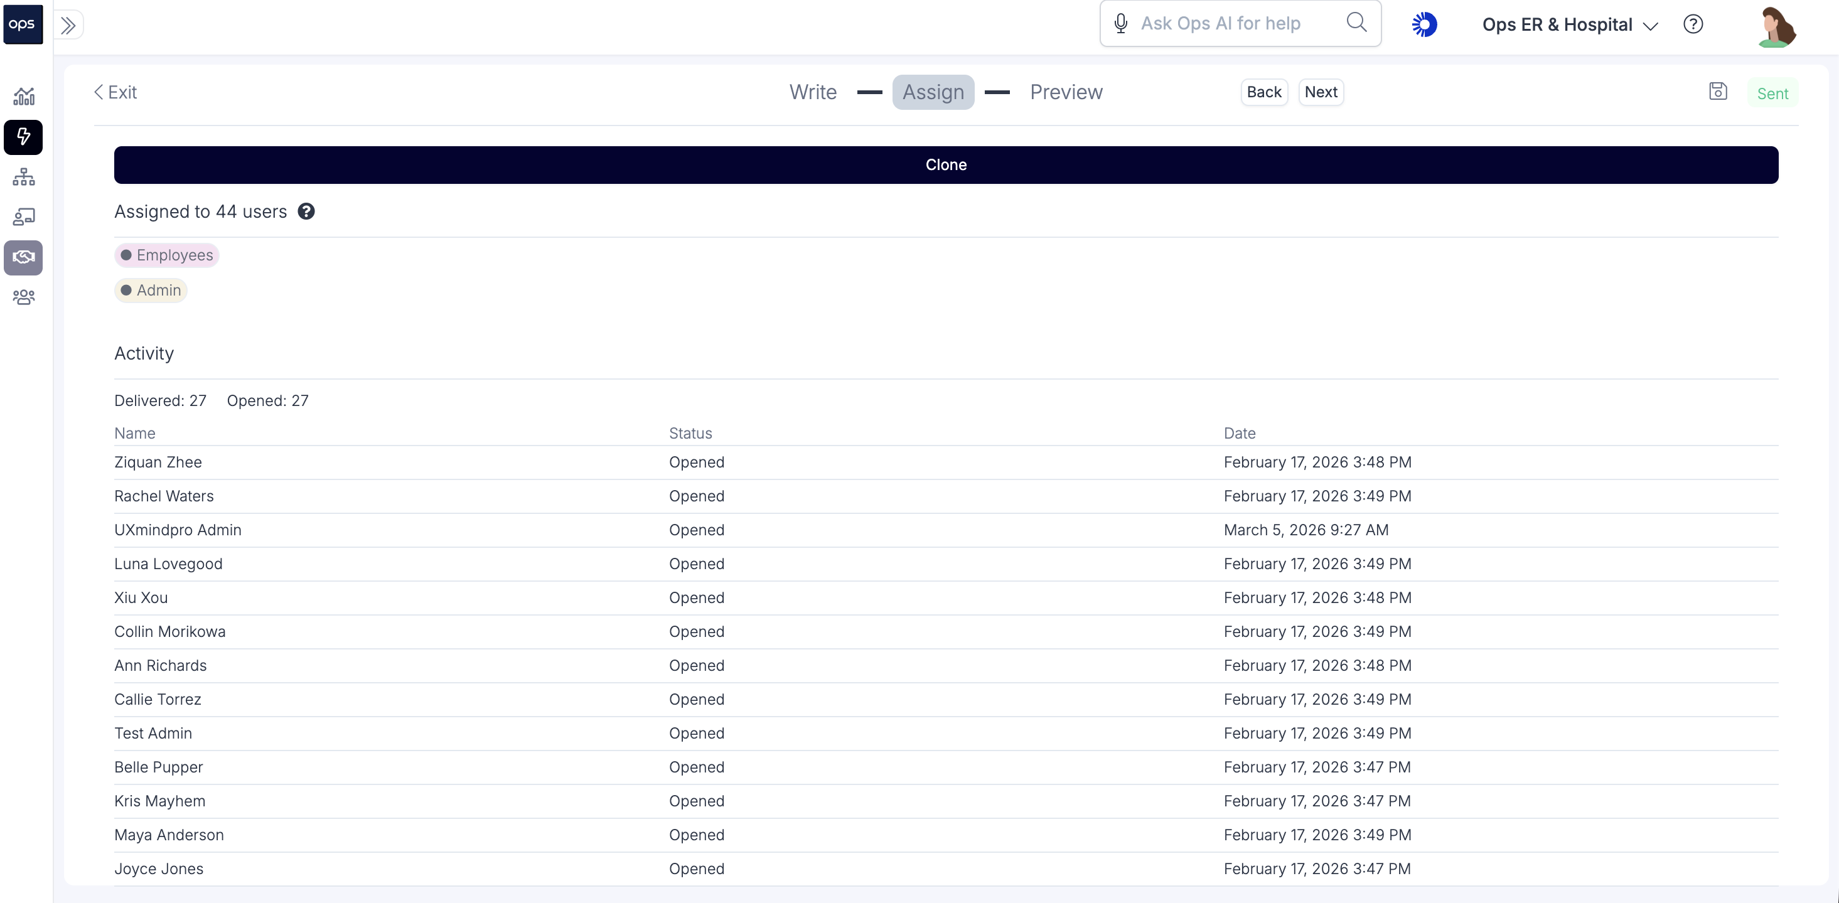Screen dimensions: 1839x903
Task: Select the lightning bolt sidebar icon
Action: pyautogui.click(x=24, y=136)
